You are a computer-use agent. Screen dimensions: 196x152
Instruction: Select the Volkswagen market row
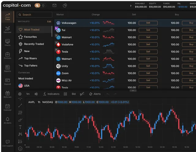point(125,23)
